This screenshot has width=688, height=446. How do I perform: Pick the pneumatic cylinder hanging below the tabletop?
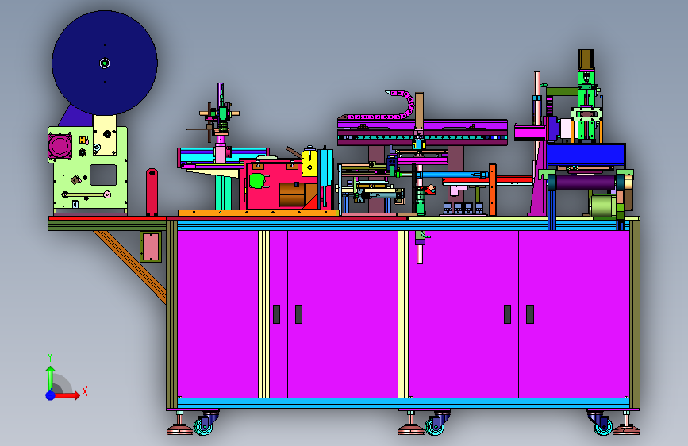point(421,247)
